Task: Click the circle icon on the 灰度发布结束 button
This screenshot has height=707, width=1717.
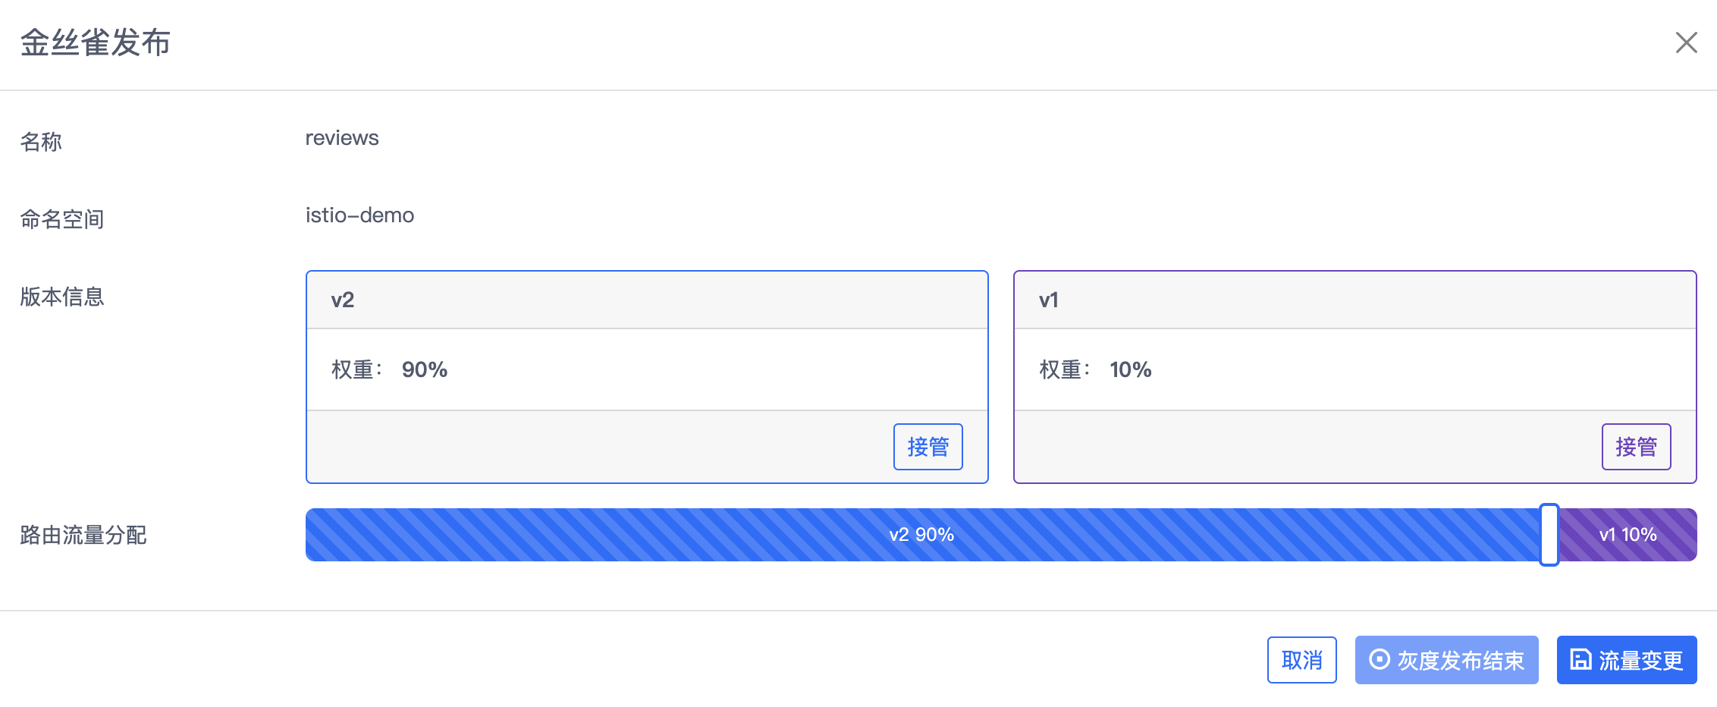Action: [1380, 659]
